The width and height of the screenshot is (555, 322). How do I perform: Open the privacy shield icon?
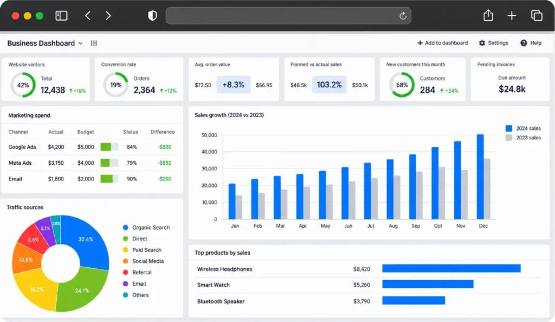(x=152, y=16)
